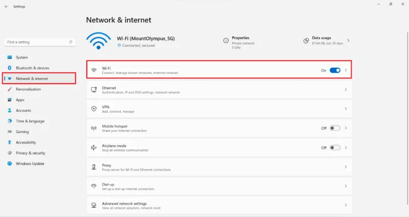Click the Find a setting search box
This screenshot has width=409, height=217.
pos(40,42)
